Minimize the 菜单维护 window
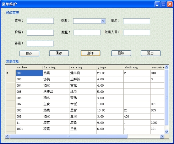Viewport: 174px width, 144px height. point(157,4)
